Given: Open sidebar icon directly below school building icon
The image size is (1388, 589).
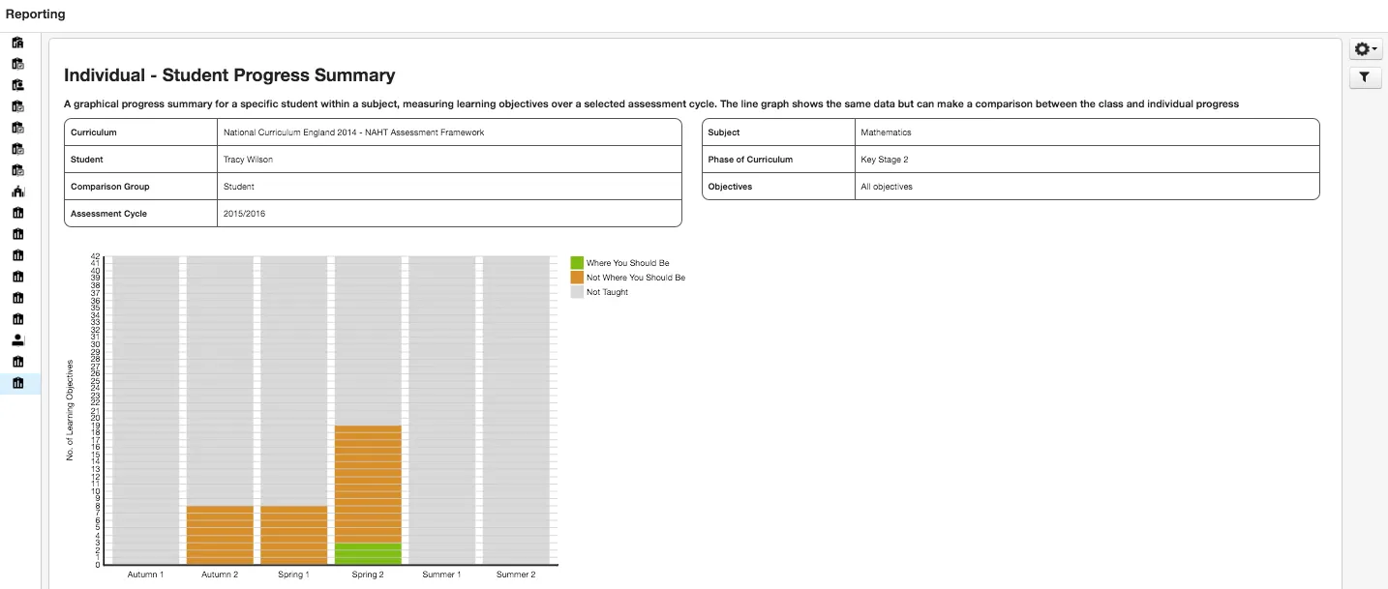Looking at the screenshot, I should [x=17, y=213].
